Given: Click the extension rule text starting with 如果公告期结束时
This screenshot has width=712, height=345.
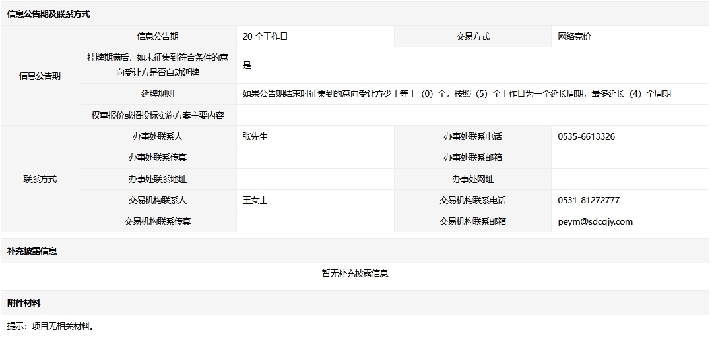Looking at the screenshot, I should tap(457, 94).
